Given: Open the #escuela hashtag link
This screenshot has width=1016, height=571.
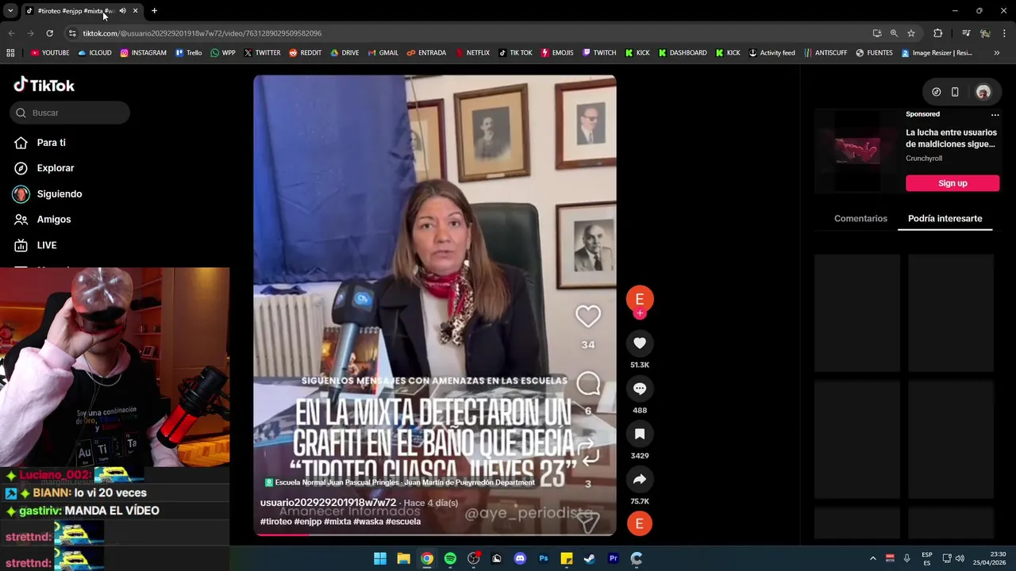Looking at the screenshot, I should click(x=403, y=521).
